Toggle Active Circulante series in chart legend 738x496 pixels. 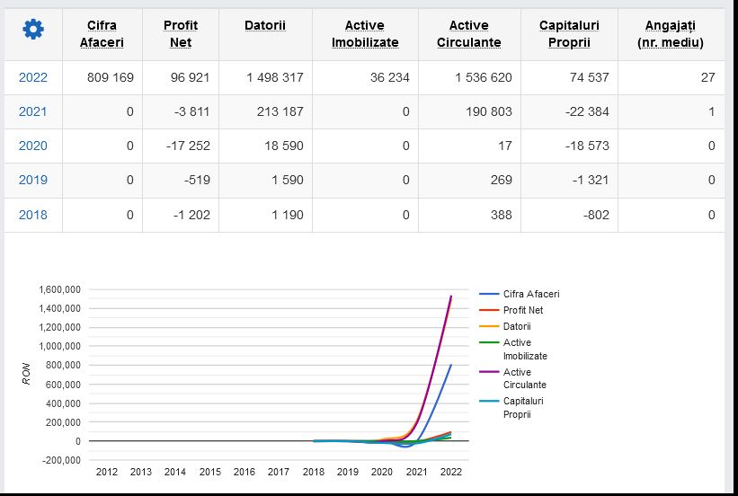[513, 378]
